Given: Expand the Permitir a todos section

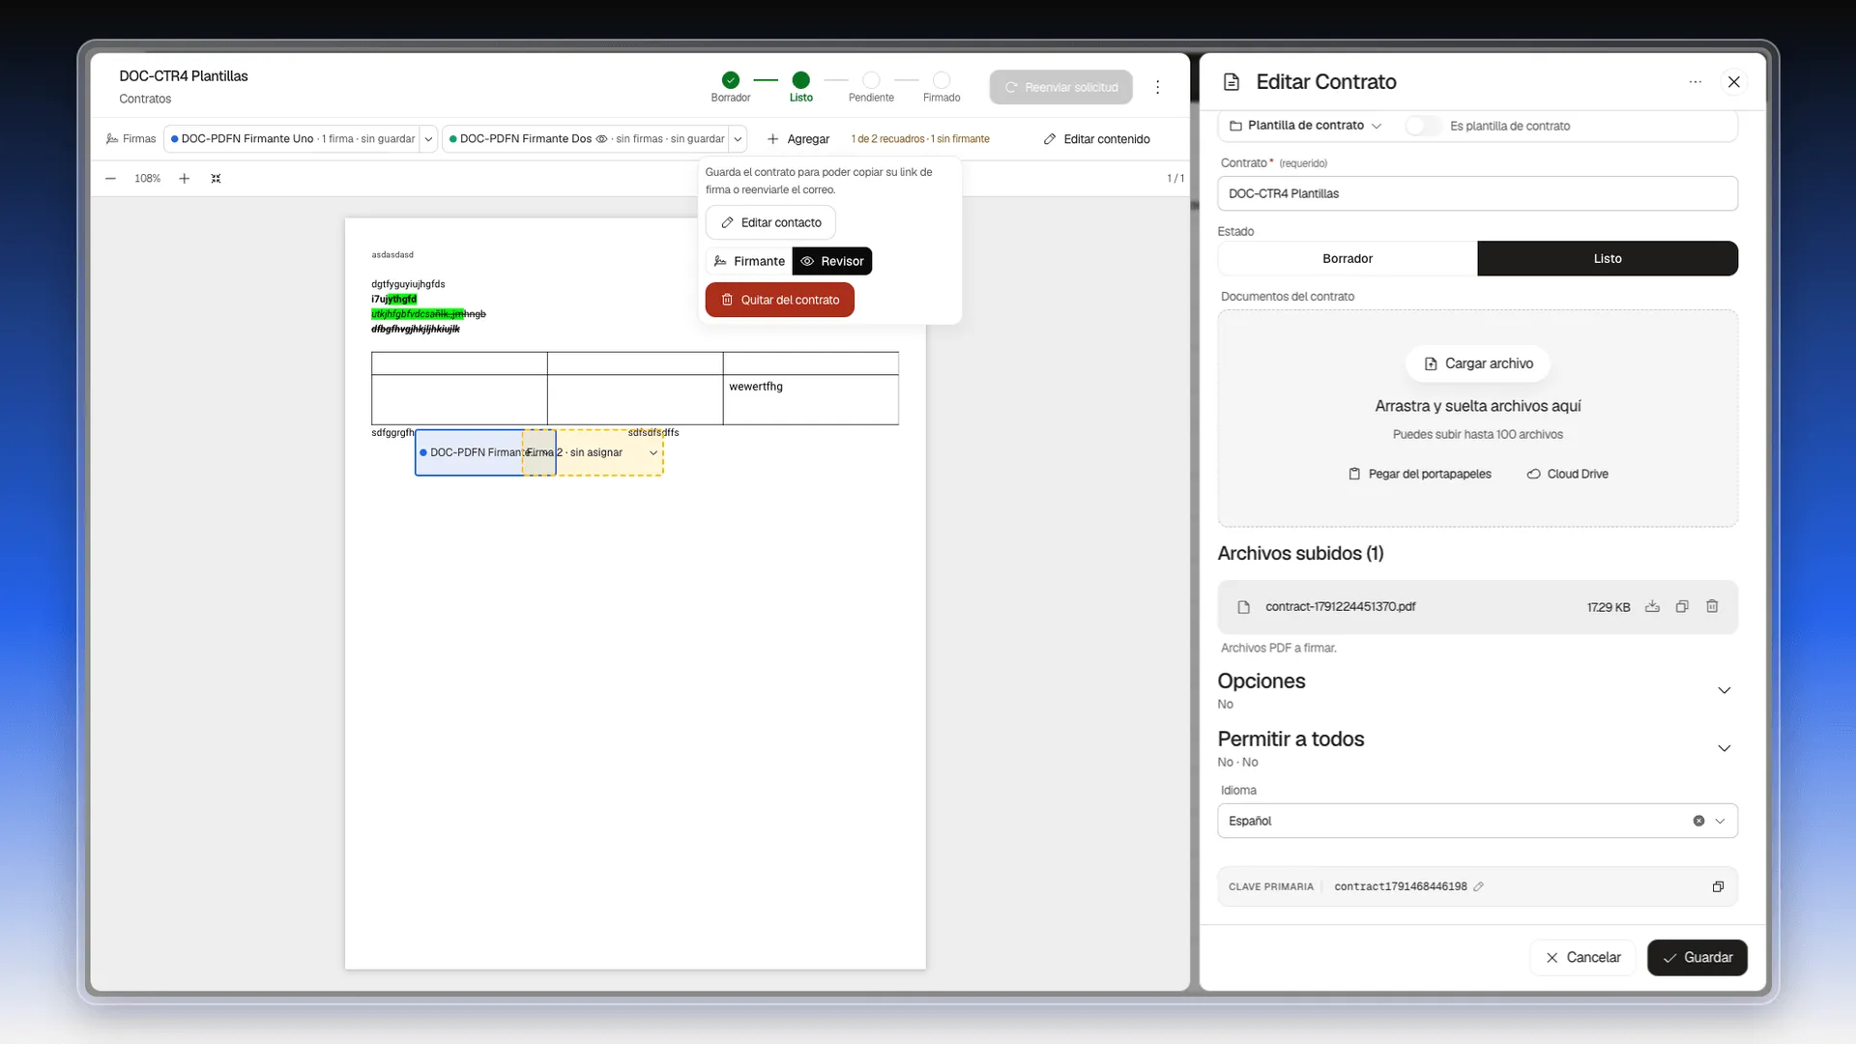Looking at the screenshot, I should click(1724, 748).
